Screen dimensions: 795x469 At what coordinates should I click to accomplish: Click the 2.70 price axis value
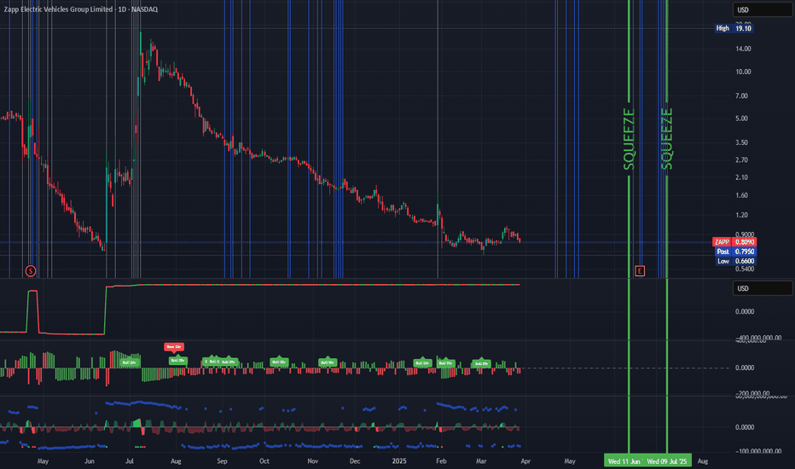point(741,159)
